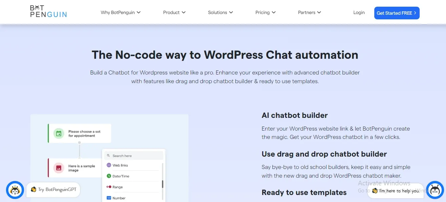The width and height of the screenshot is (446, 202).
Task: Pick the Date/Time clock icon
Action: pos(109,176)
